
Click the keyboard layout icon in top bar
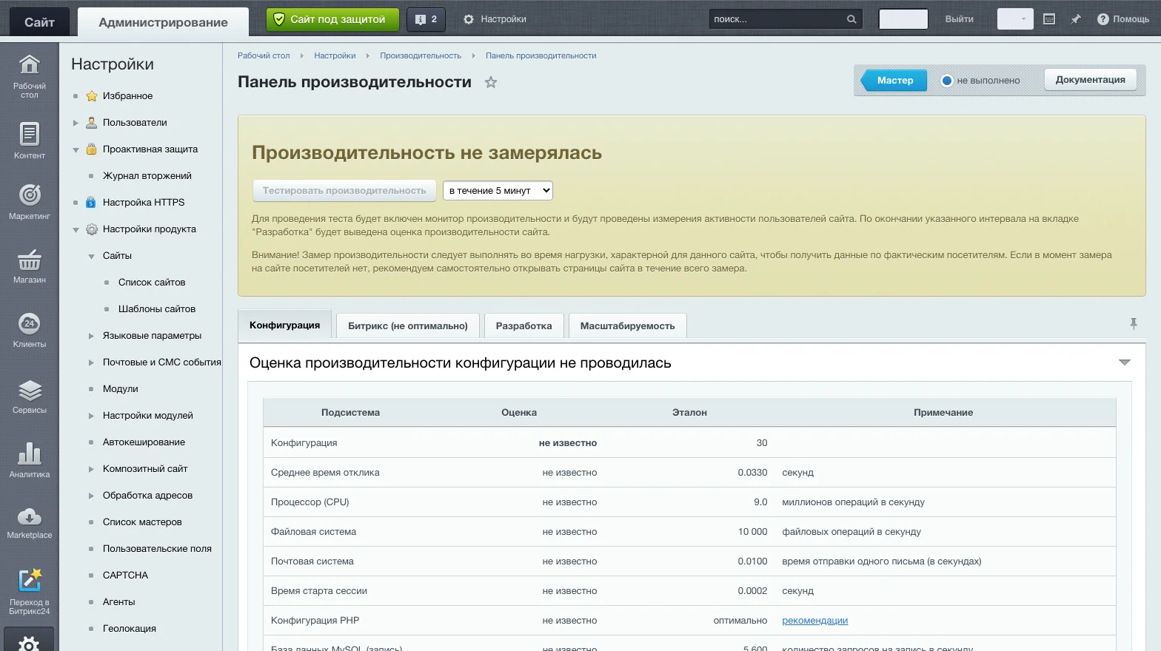click(1049, 19)
